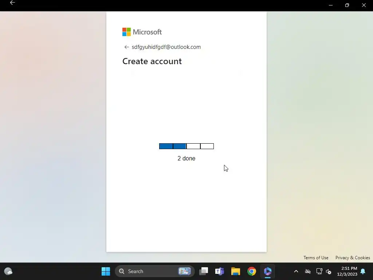Open File Explorer from the taskbar
Image resolution: width=373 pixels, height=280 pixels.
236,271
